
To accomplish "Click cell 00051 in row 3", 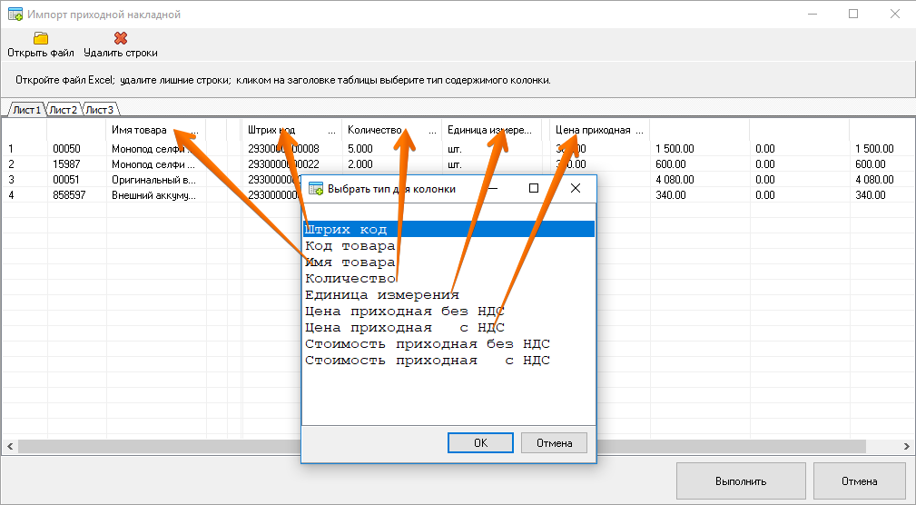I will (76, 180).
